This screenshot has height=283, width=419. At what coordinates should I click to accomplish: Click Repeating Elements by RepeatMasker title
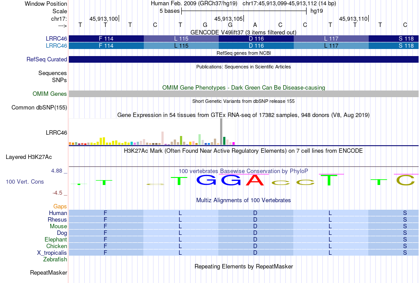coord(243,266)
